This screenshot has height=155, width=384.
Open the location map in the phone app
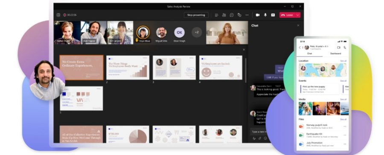tap(323, 70)
